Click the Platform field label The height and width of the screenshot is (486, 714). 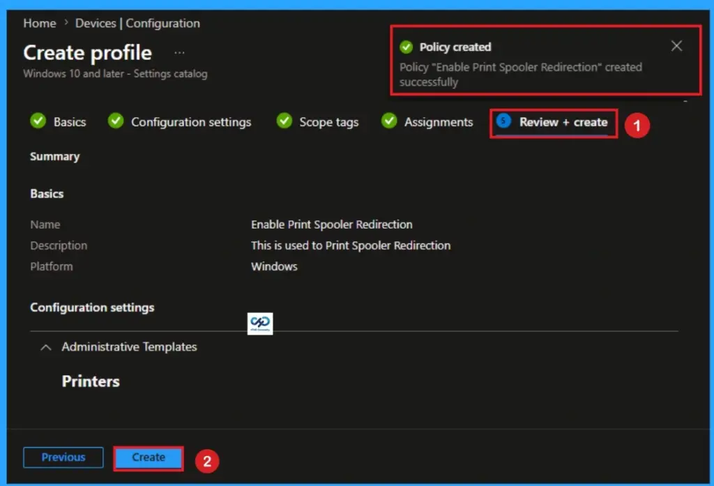(52, 266)
